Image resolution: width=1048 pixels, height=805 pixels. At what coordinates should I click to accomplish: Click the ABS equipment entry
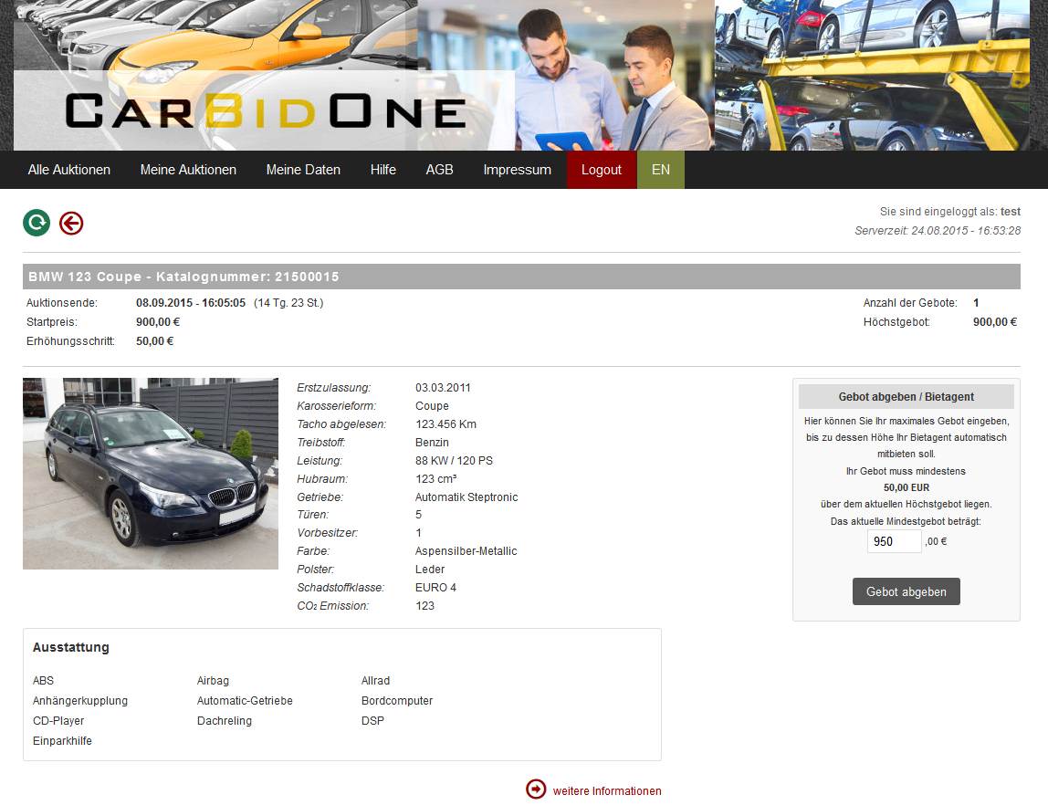[44, 681]
